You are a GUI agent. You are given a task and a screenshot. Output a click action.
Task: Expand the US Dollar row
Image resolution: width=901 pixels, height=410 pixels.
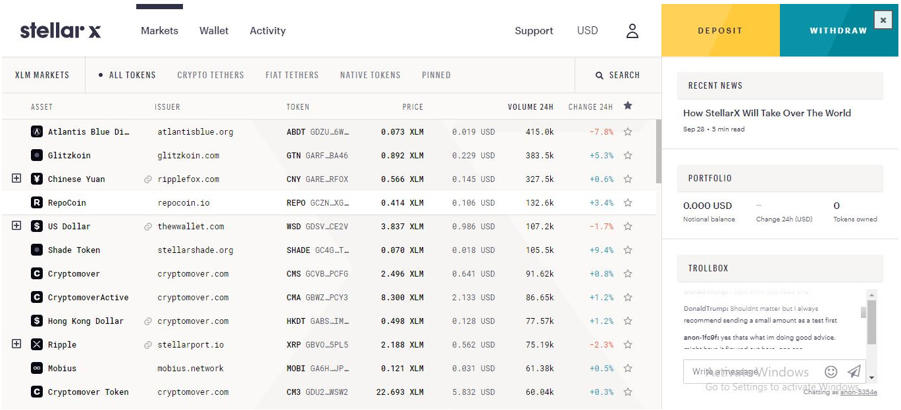coord(16,225)
